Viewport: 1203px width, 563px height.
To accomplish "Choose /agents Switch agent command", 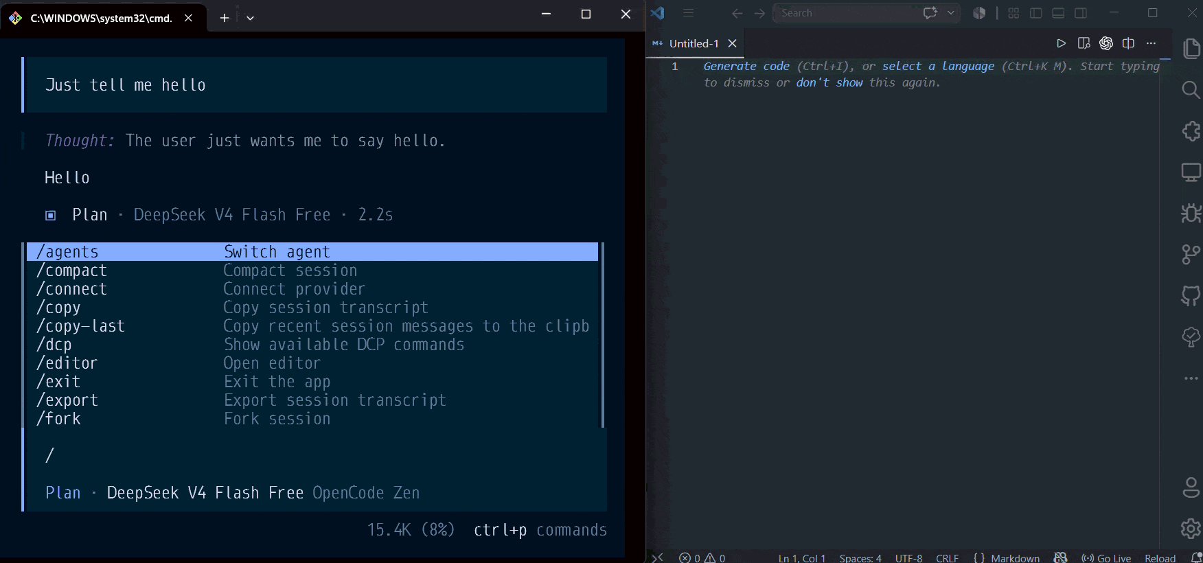I will click(x=312, y=252).
